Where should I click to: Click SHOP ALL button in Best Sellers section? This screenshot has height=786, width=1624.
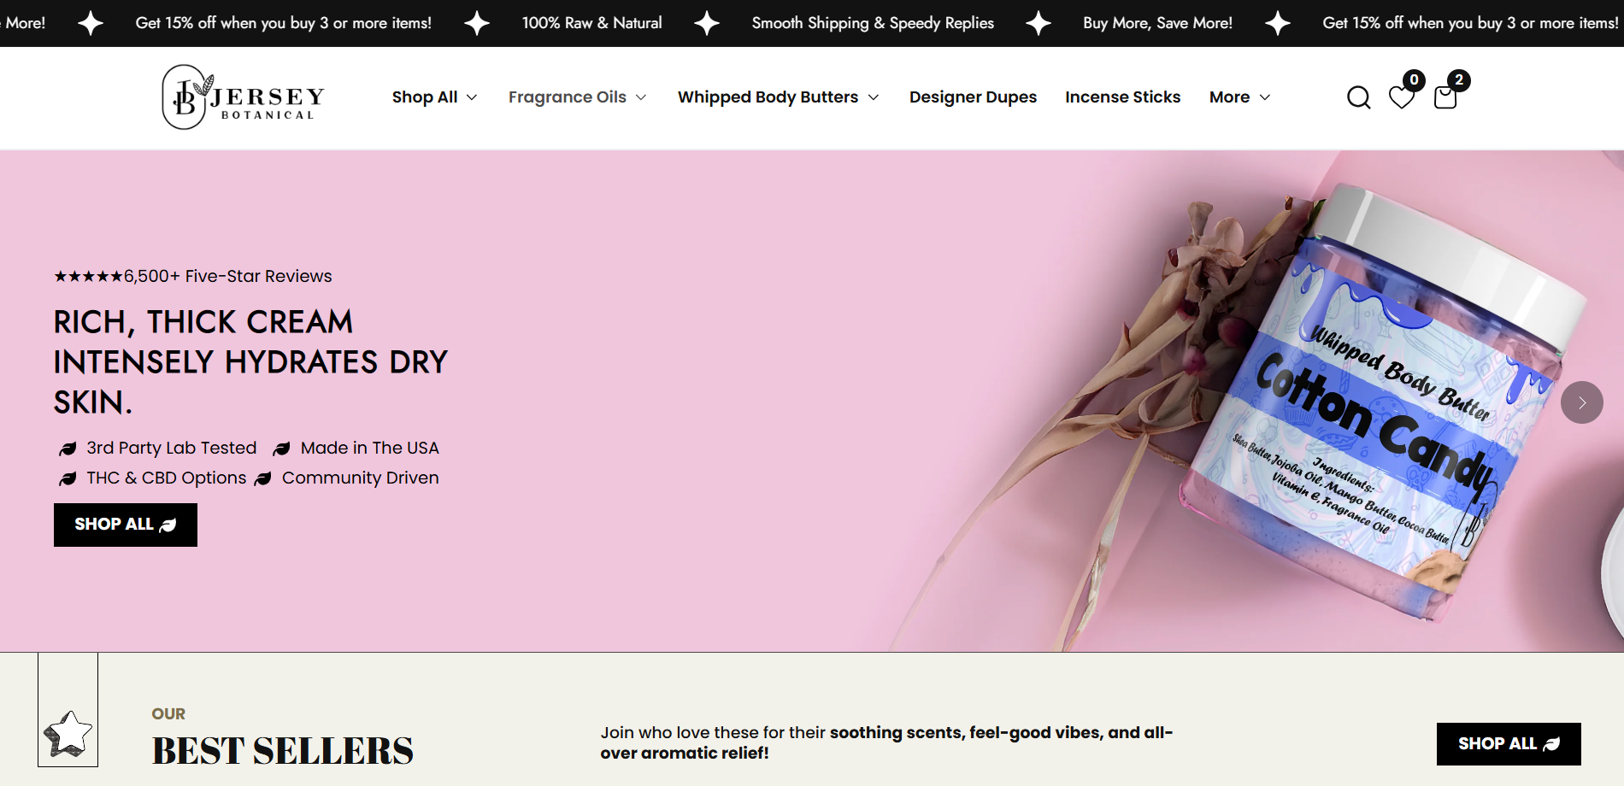[1509, 744]
